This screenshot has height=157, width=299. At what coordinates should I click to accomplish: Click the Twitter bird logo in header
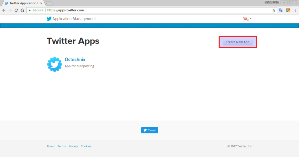coord(49,19)
